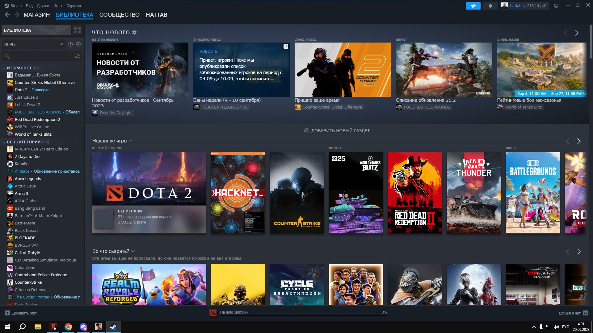
Task: Sort library by recent activity clock icon
Action: (x=70, y=44)
